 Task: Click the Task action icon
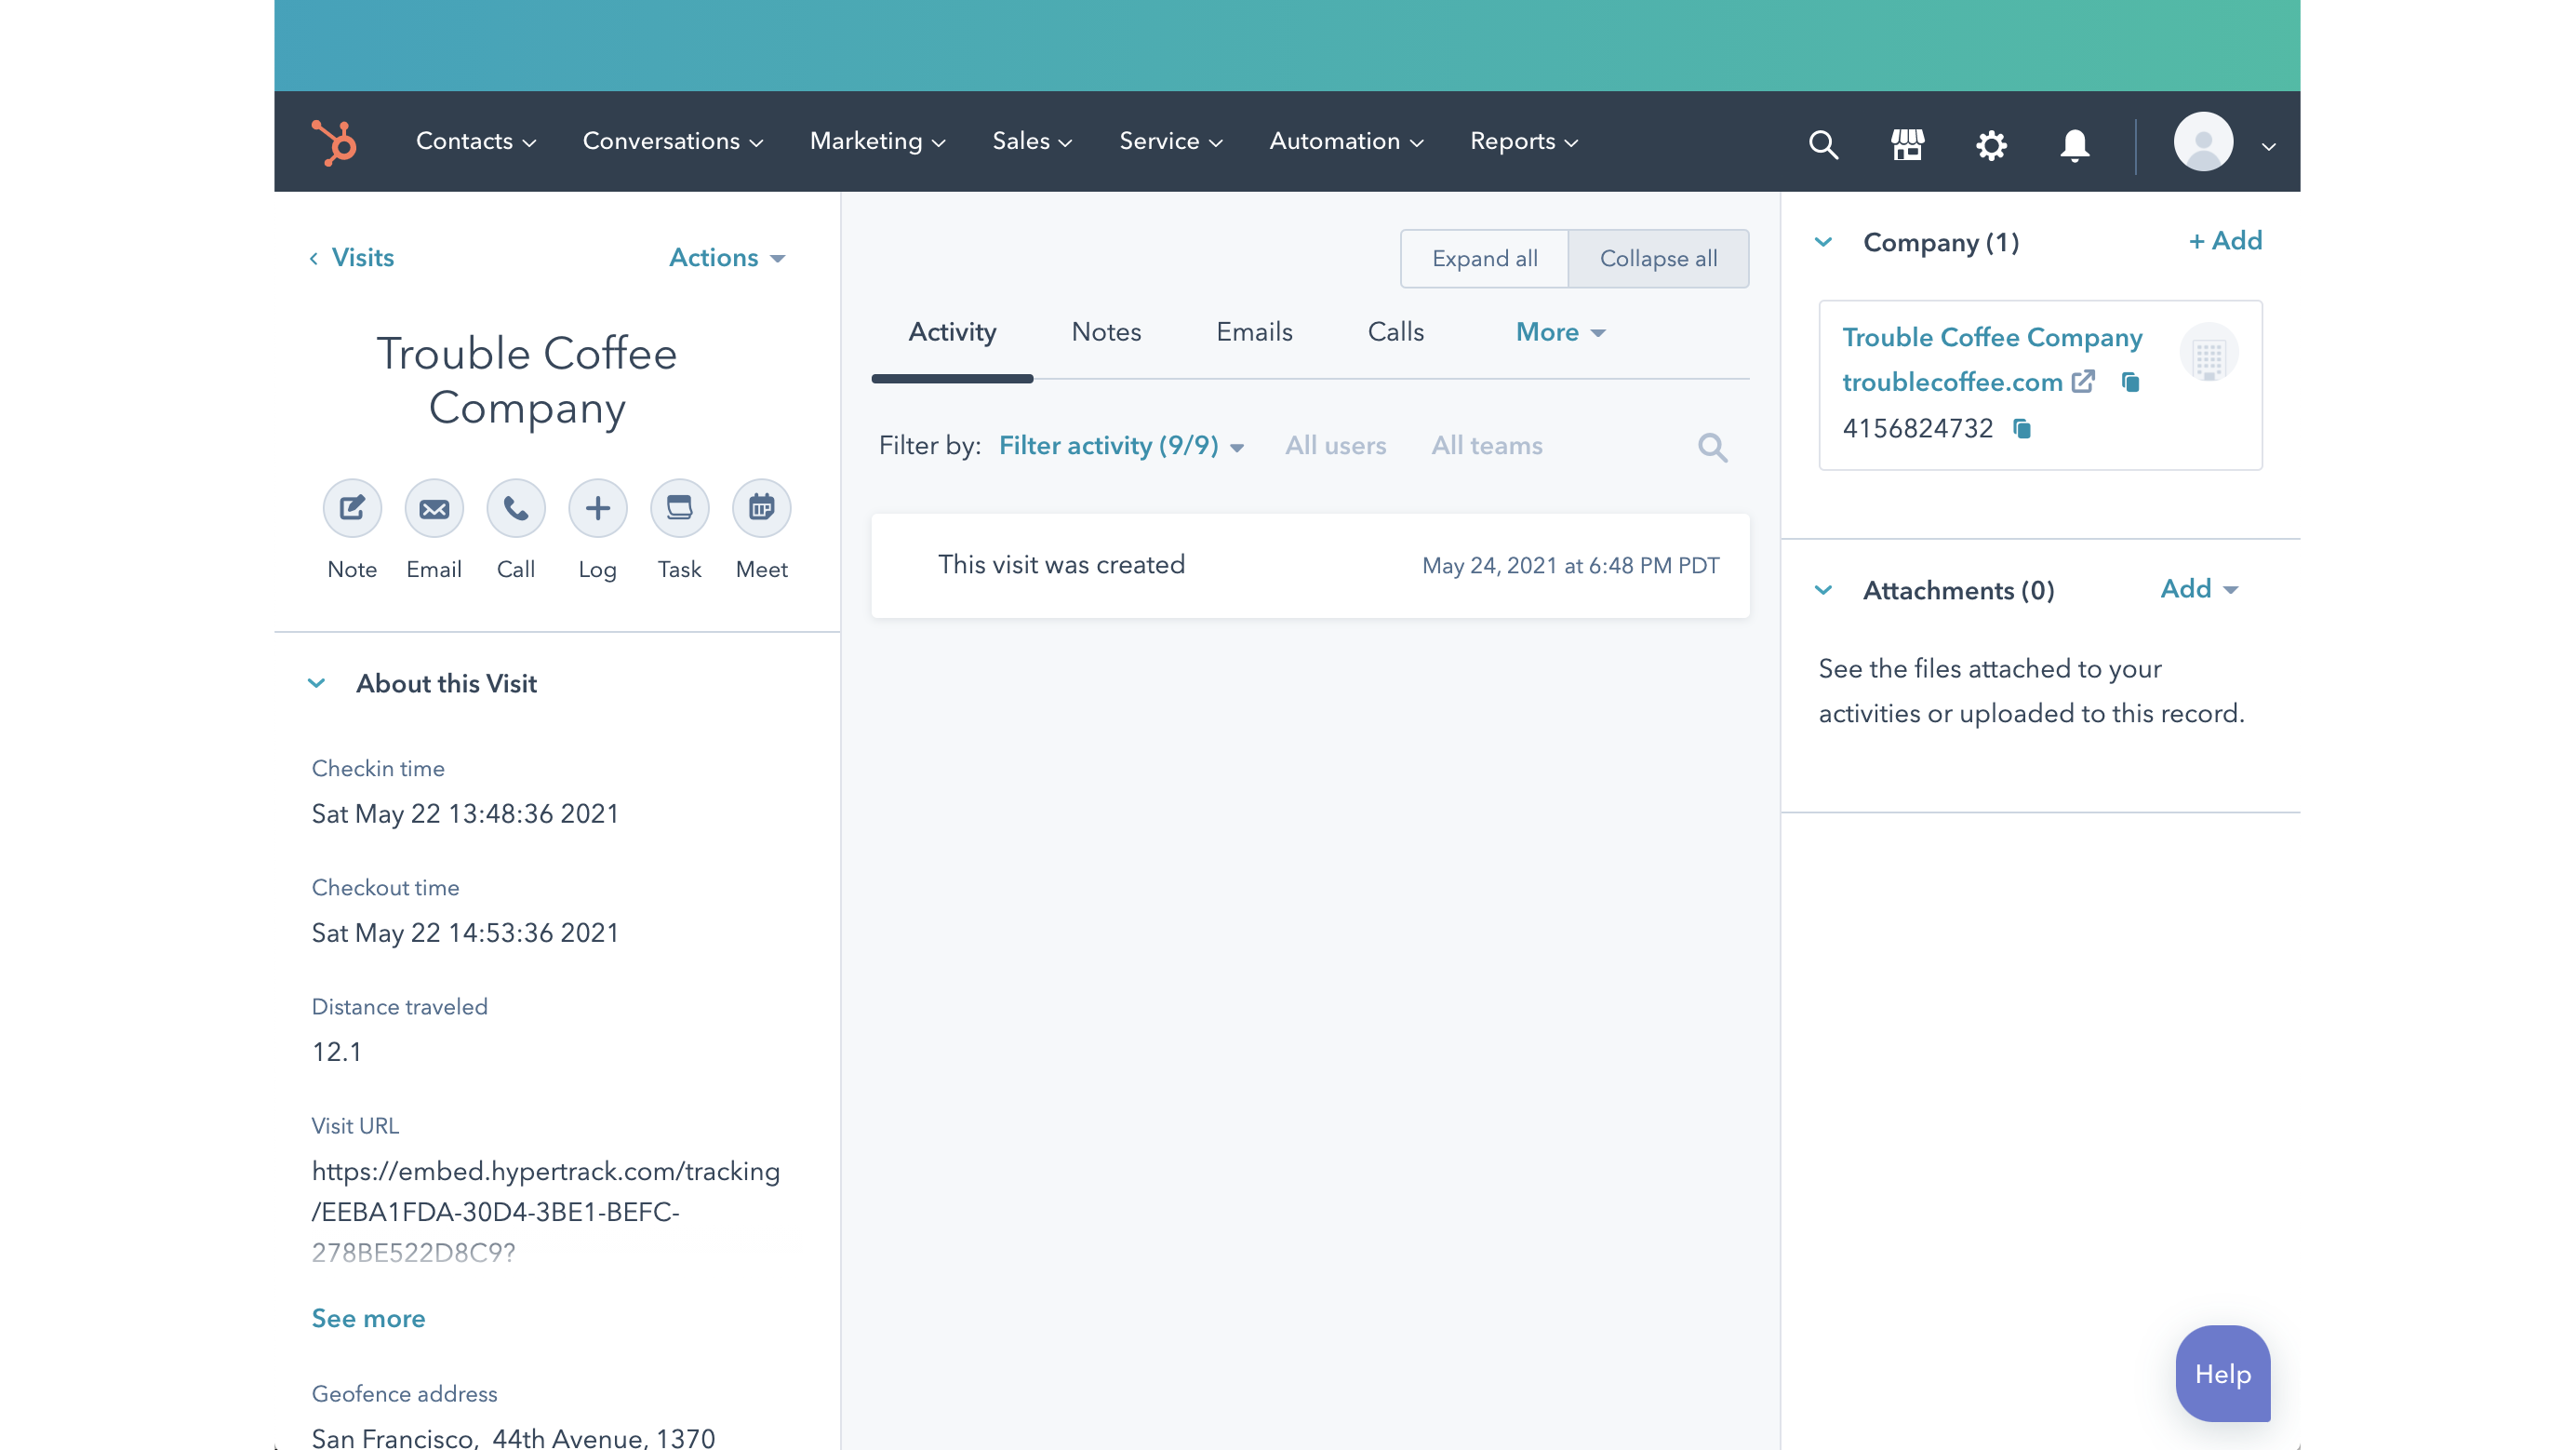[x=680, y=508]
